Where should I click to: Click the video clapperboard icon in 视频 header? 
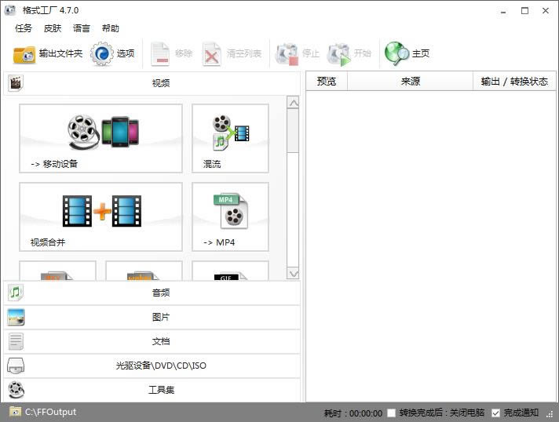(x=16, y=83)
